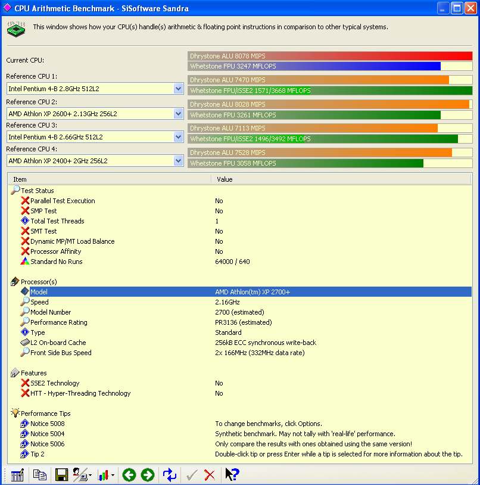Click the Copy documents toolbar icon
This screenshot has height=485, width=480.
tap(39, 475)
